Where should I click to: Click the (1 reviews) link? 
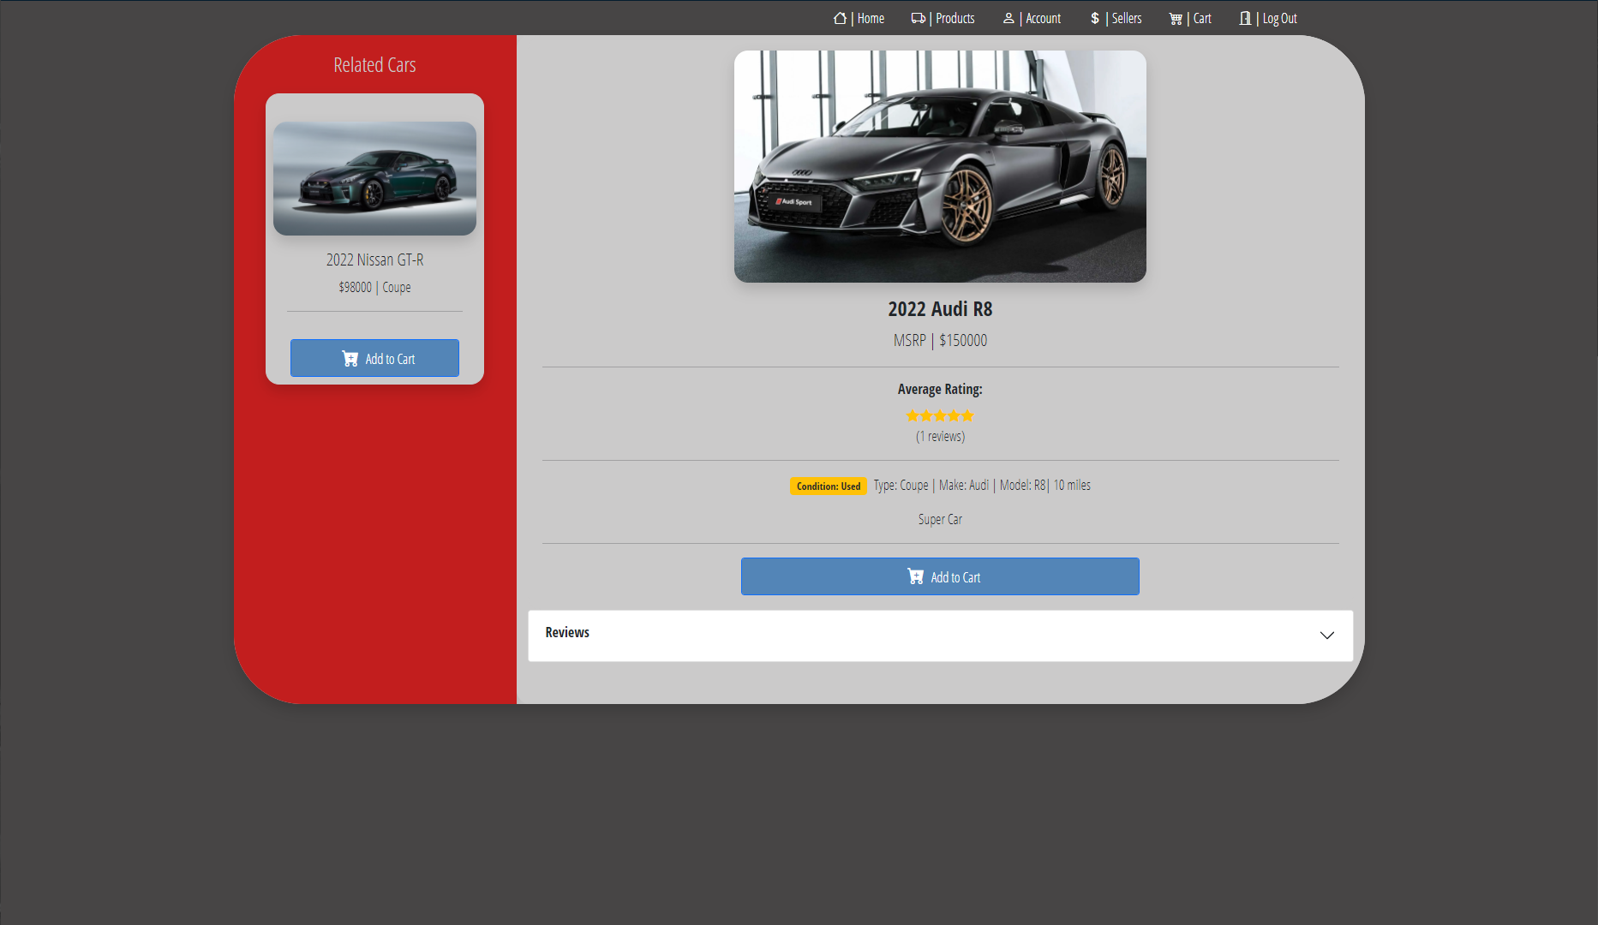tap(940, 436)
